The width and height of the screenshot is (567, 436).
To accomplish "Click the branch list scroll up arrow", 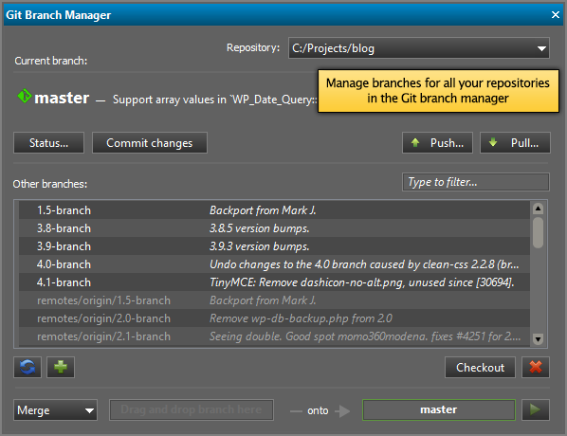I will tap(538, 209).
